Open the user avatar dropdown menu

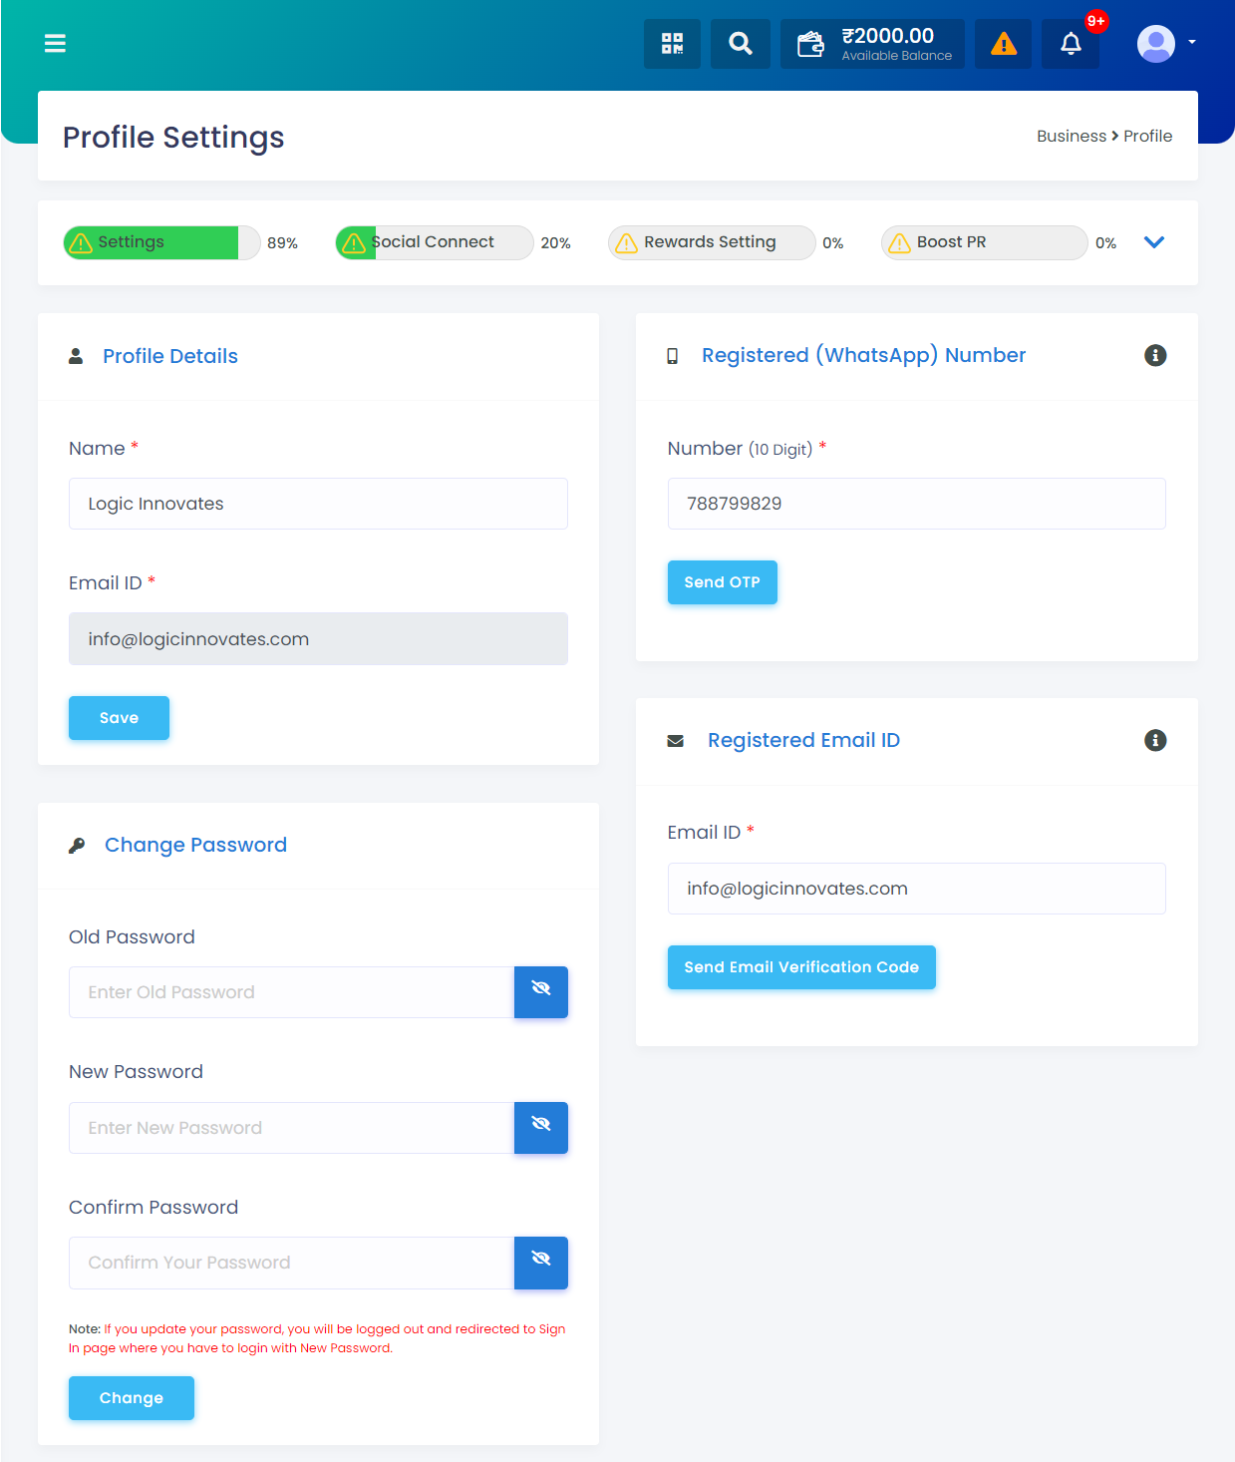pyautogui.click(x=1166, y=44)
